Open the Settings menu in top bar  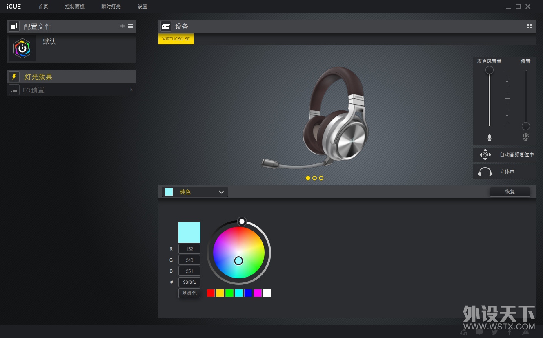click(x=142, y=7)
